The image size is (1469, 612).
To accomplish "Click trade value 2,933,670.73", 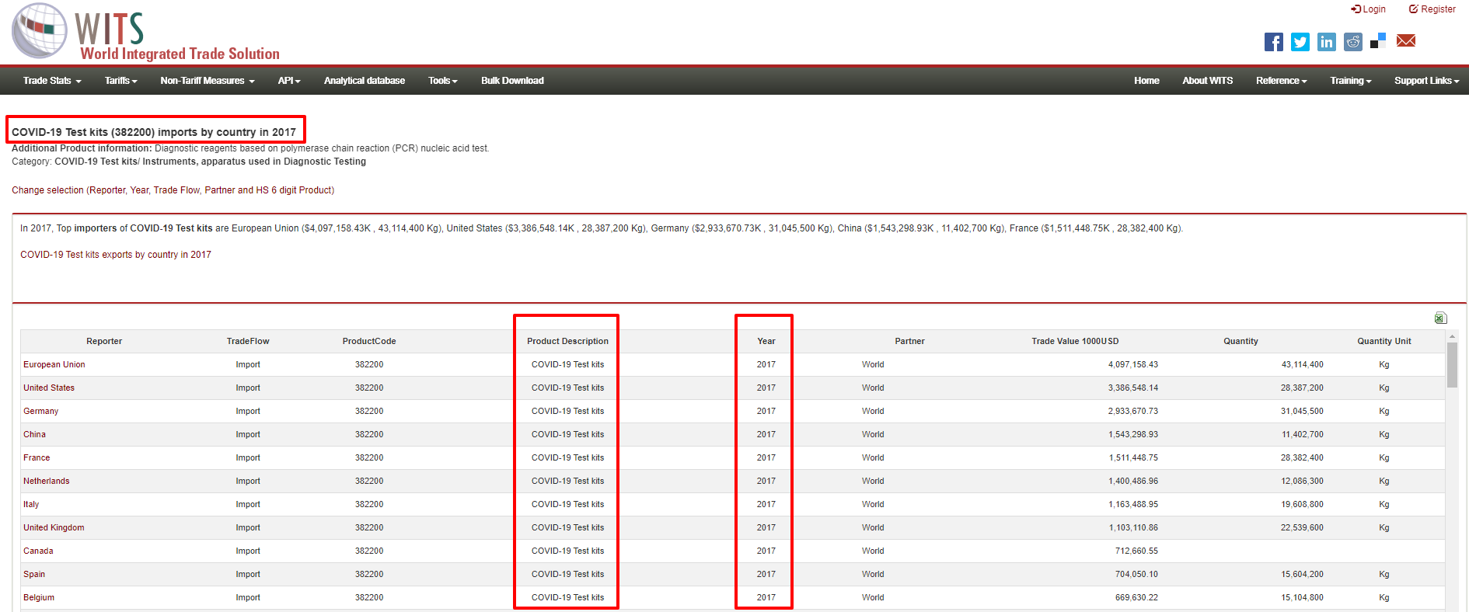I will click(x=1133, y=411).
